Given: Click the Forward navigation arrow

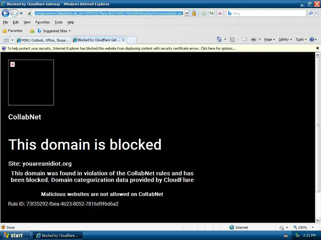Looking at the screenshot, I should tap(14, 13).
